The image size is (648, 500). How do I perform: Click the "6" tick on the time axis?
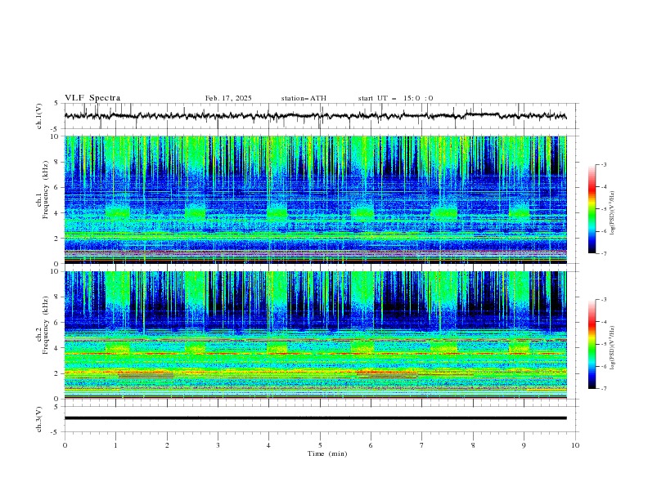point(371,445)
